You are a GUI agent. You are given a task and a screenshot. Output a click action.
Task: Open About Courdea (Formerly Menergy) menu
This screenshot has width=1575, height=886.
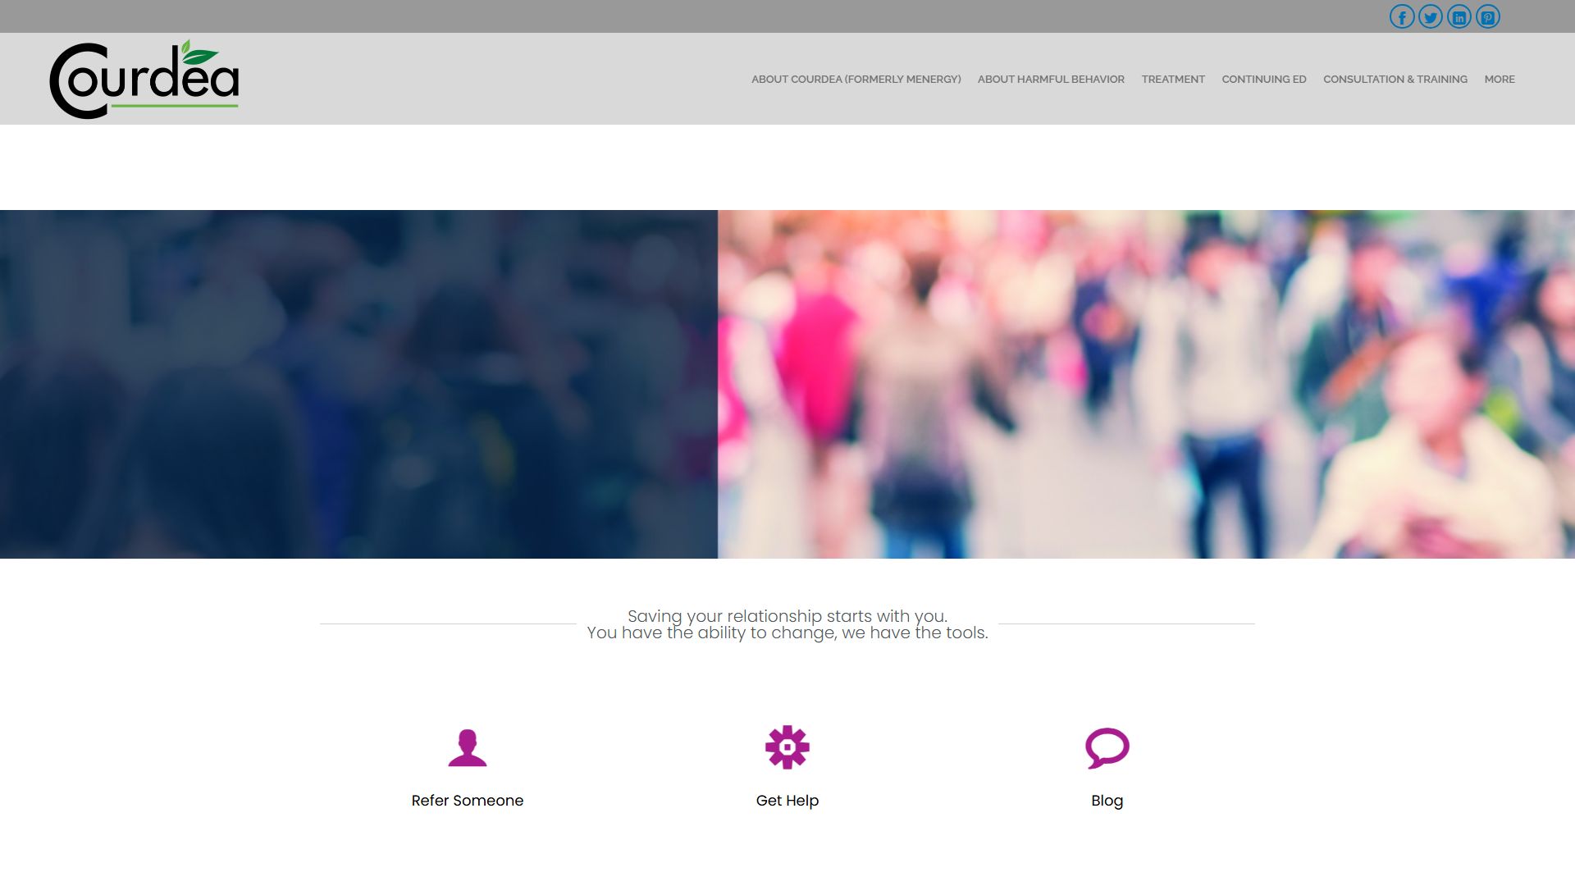[856, 80]
